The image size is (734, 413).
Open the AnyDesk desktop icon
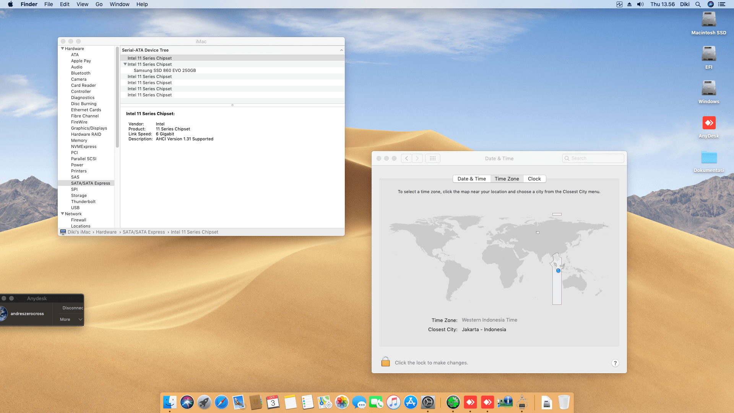pos(708,124)
